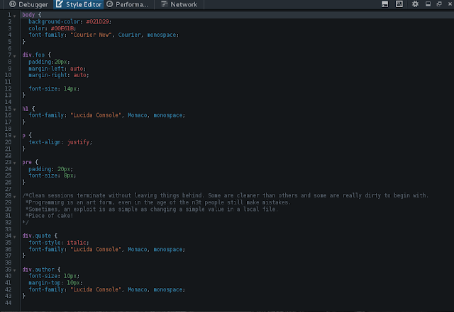The image size is (454, 312).
Task: Collapse the pre rule fold arrow
Action: (14, 163)
